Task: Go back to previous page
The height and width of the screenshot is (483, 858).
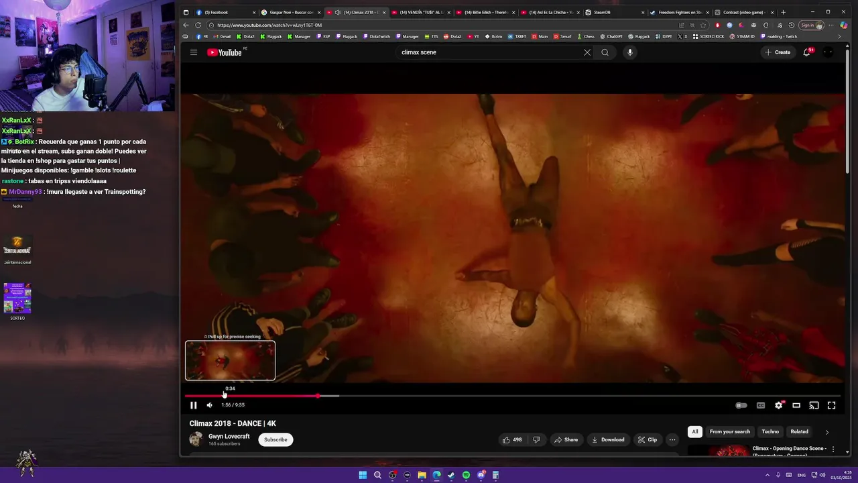Action: pyautogui.click(x=186, y=25)
